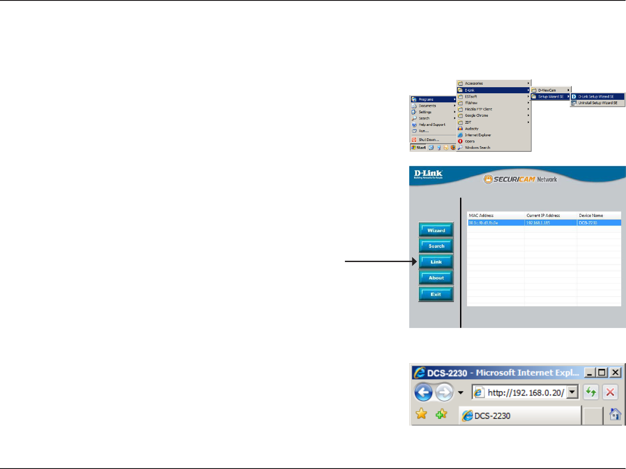The width and height of the screenshot is (626, 469).
Task: Select the camera row with IP 192.168.1.185
Action: [x=544, y=223]
